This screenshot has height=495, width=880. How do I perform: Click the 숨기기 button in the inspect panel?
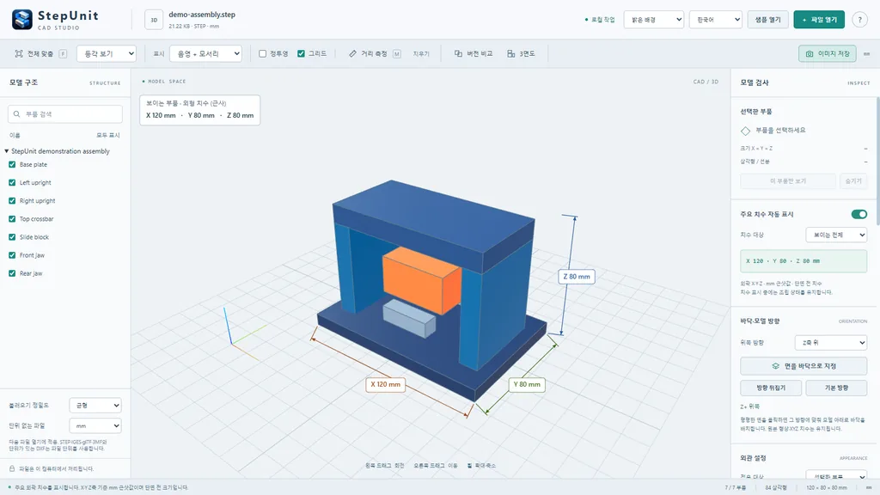pos(853,180)
